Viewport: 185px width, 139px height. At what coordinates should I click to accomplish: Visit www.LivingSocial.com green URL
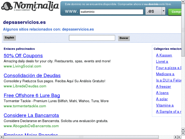[22, 66]
